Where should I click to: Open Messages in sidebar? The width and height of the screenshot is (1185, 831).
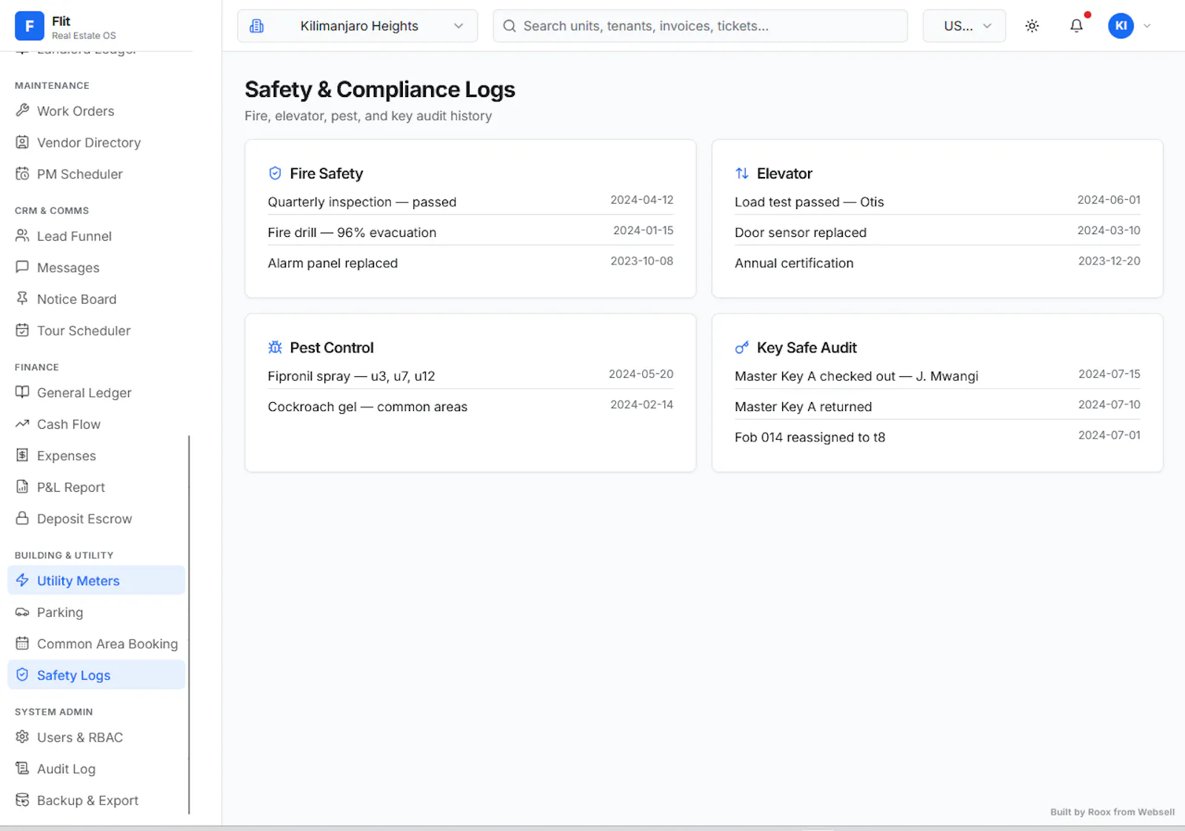tap(96, 267)
